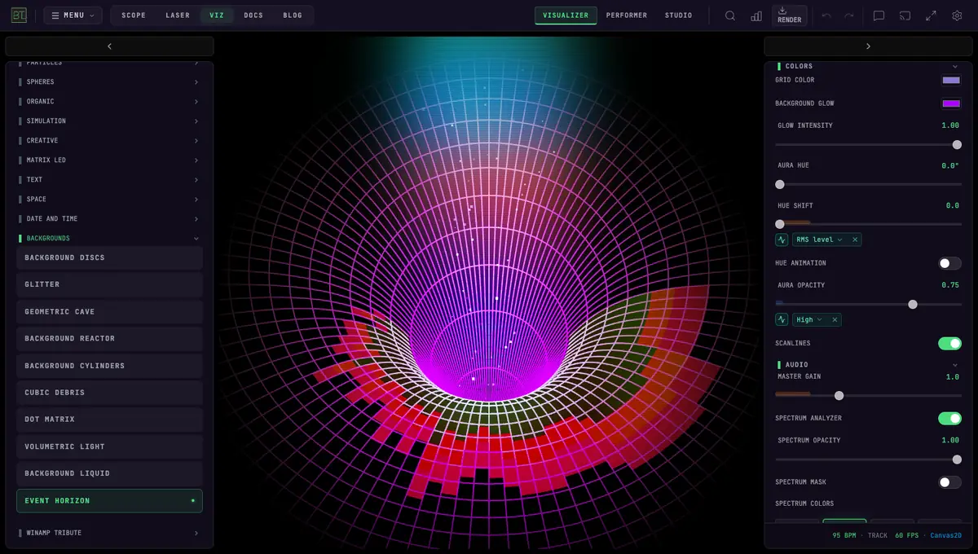Click the undo arrow icon

(826, 15)
